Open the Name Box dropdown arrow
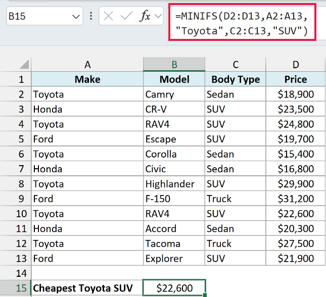Viewport: 326px width, 297px height. [76, 17]
